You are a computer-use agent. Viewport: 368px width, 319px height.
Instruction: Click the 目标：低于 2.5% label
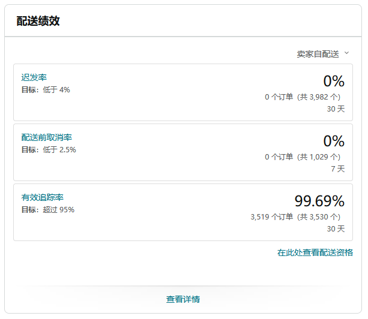click(x=49, y=150)
